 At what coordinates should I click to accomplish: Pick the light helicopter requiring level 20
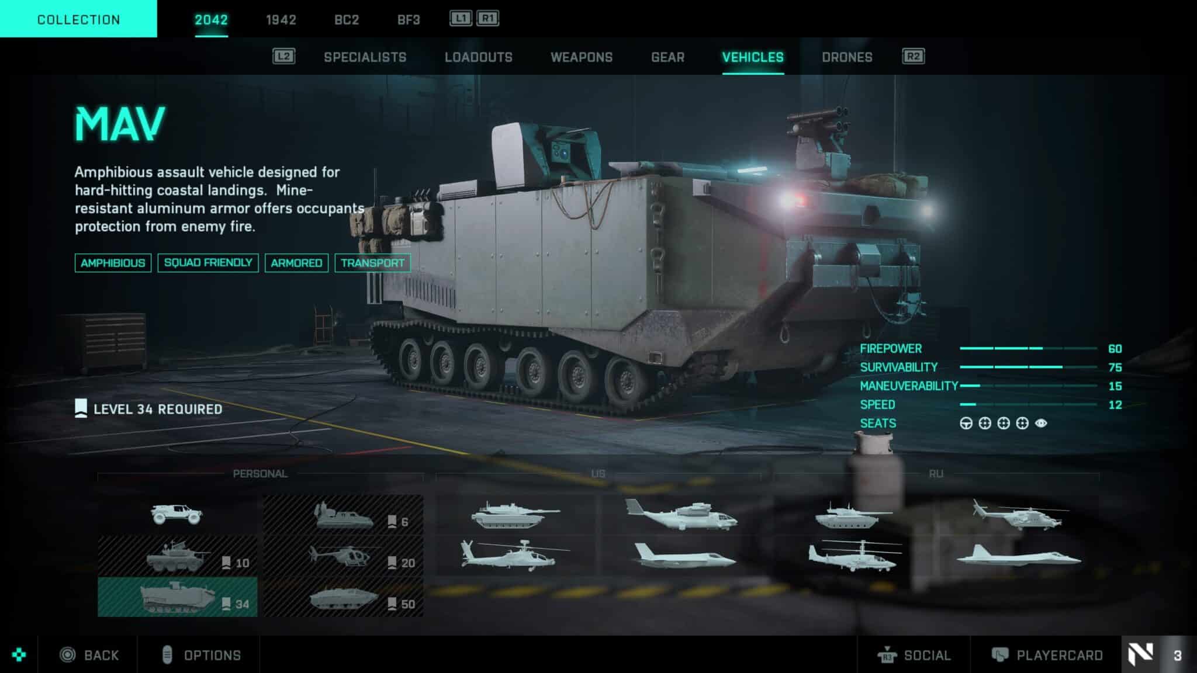(343, 556)
